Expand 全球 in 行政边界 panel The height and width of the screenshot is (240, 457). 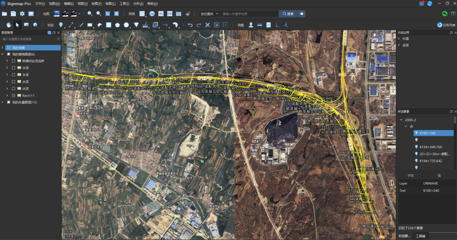(x=399, y=45)
